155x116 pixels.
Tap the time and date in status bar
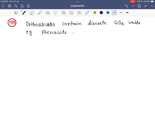pyautogui.click(x=10, y=1)
